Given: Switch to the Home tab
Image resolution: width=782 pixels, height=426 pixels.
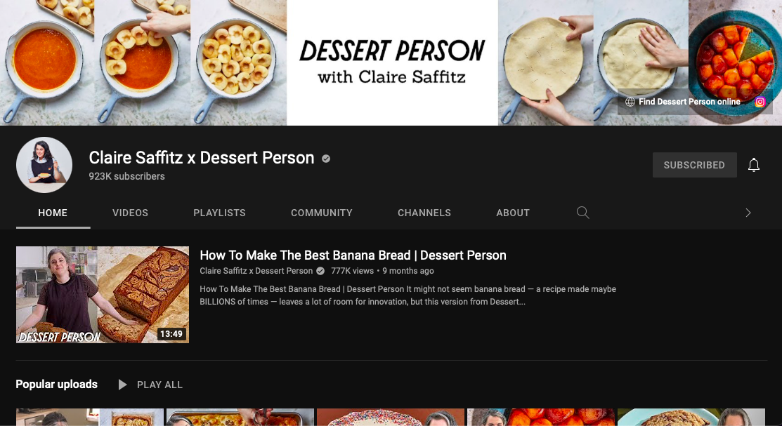Looking at the screenshot, I should (53, 213).
